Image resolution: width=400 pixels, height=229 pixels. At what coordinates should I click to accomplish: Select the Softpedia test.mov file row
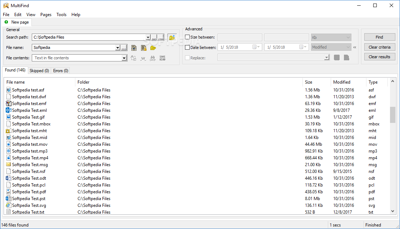[197, 144]
